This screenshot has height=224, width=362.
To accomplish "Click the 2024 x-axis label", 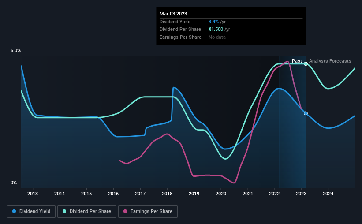I will point(328,194).
